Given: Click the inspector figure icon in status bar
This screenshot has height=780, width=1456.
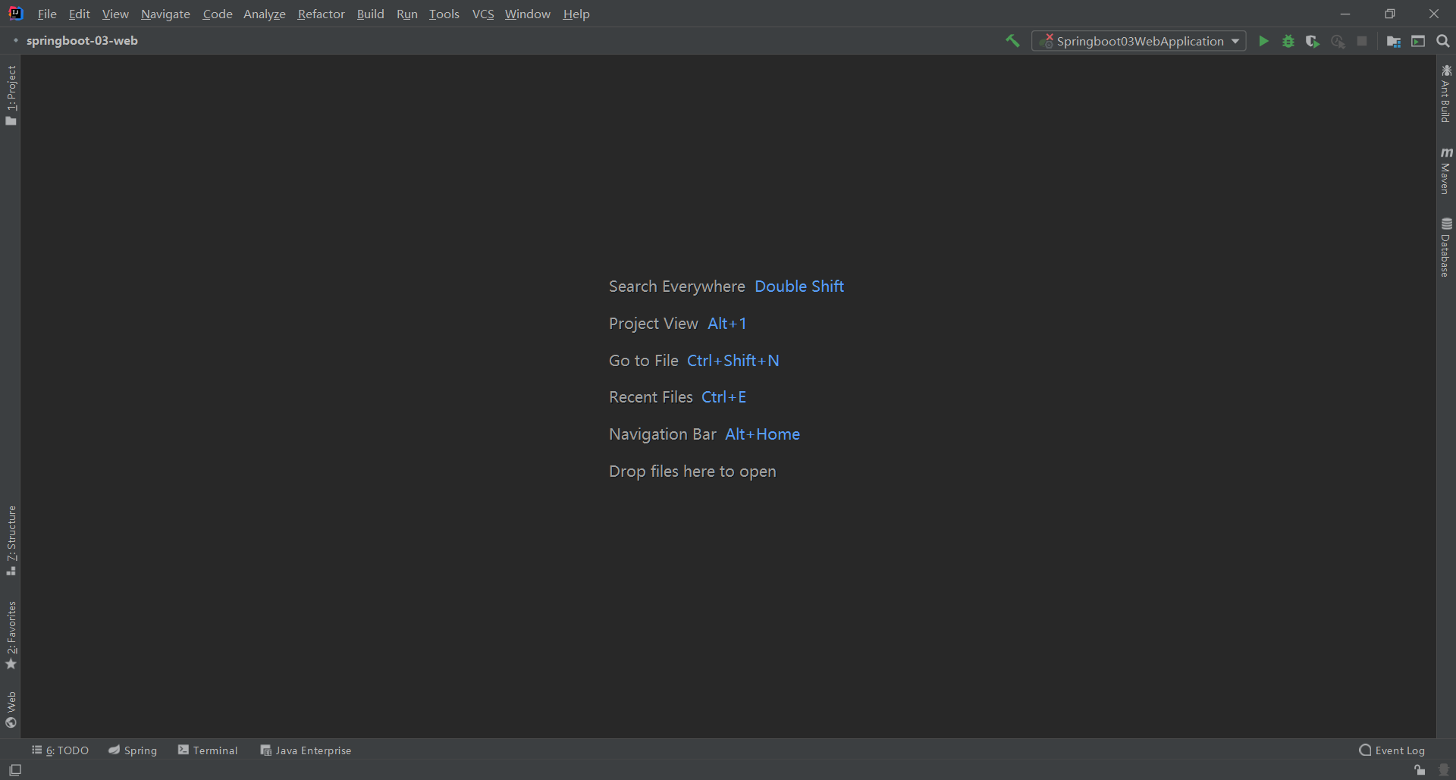Looking at the screenshot, I should [1444, 770].
